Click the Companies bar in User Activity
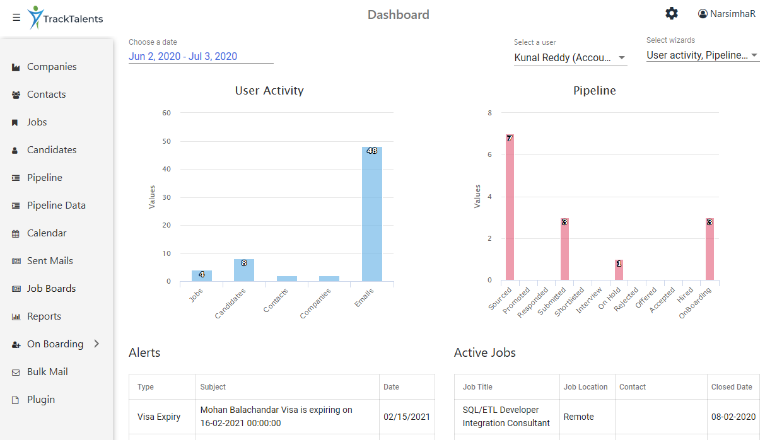Image resolution: width=765 pixels, height=440 pixels. point(329,279)
